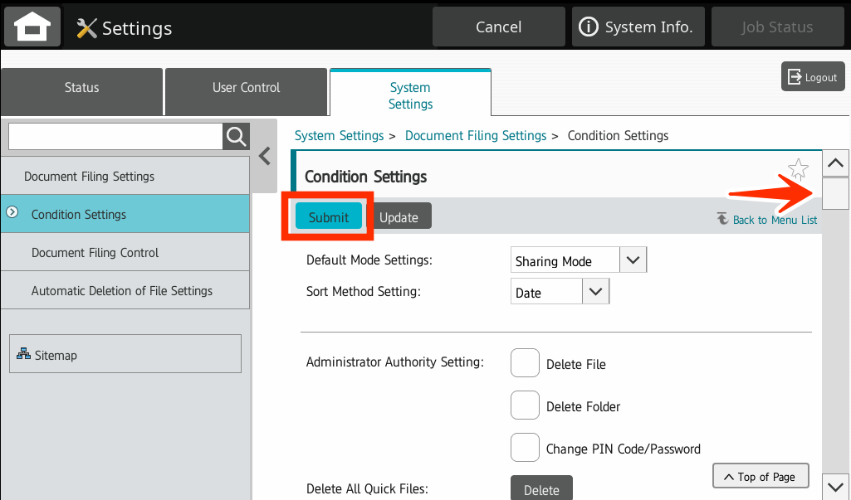Screen dimensions: 851x500
Task: Click the Update button
Action: click(x=399, y=217)
